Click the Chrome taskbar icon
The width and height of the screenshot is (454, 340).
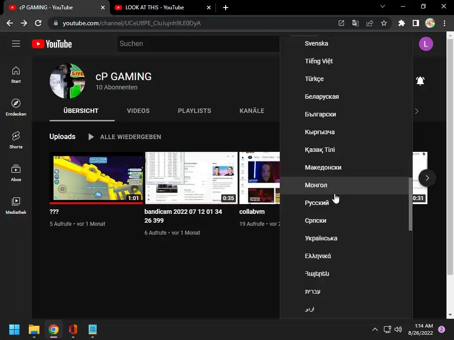pyautogui.click(x=54, y=329)
